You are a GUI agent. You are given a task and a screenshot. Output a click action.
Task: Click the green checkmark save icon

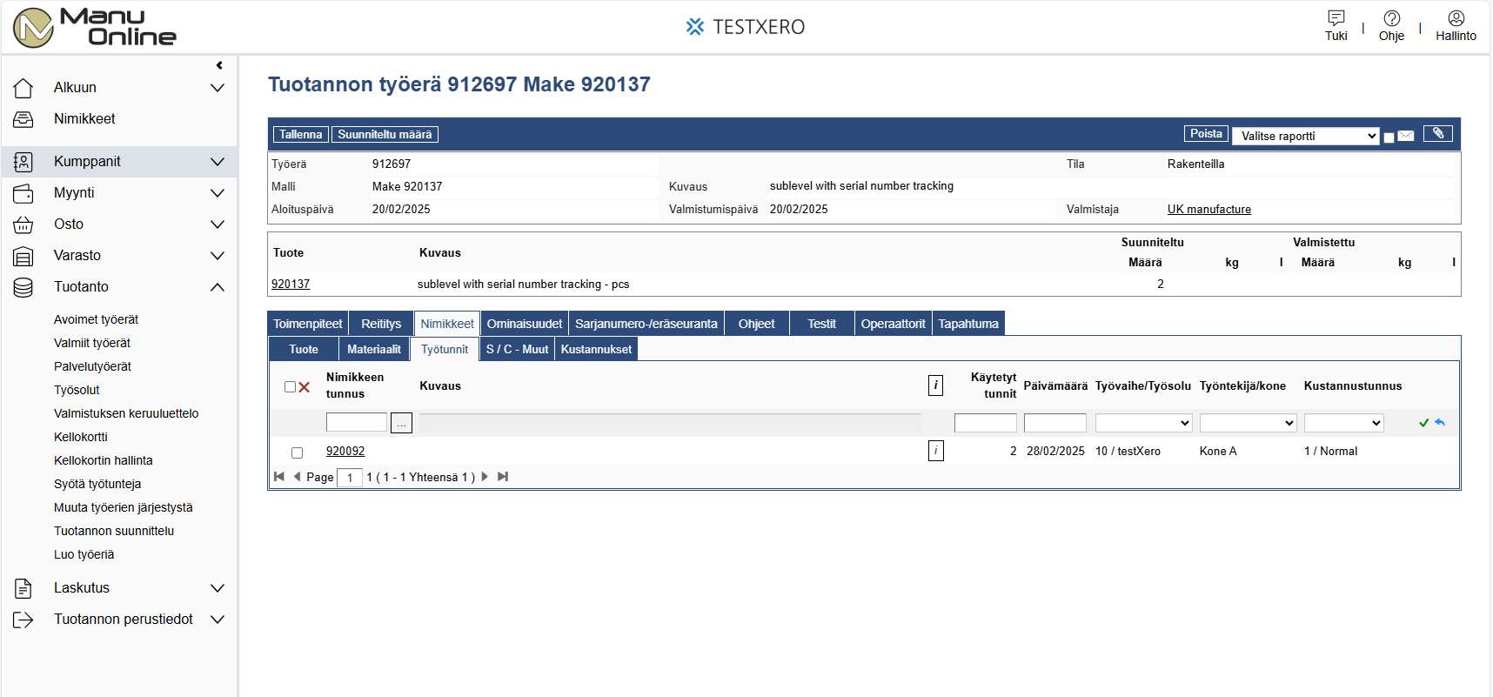[x=1424, y=423]
